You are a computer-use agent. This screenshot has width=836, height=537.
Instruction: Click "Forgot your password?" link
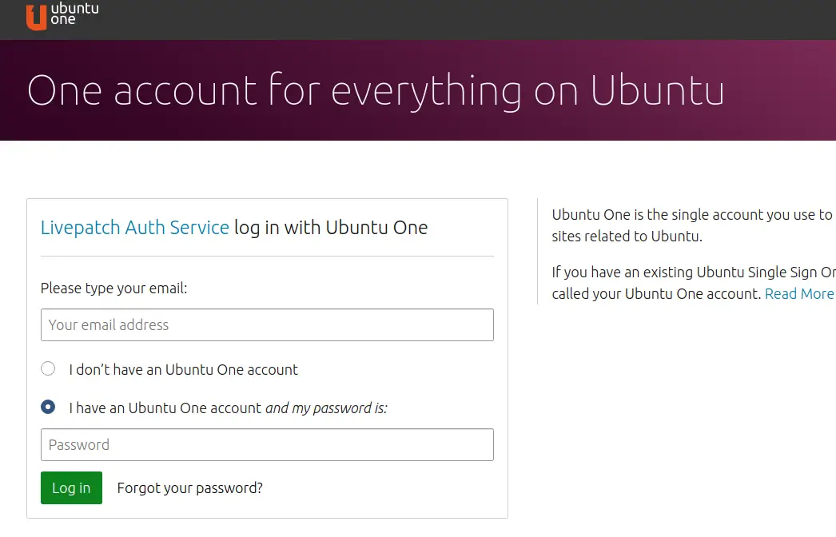(189, 487)
